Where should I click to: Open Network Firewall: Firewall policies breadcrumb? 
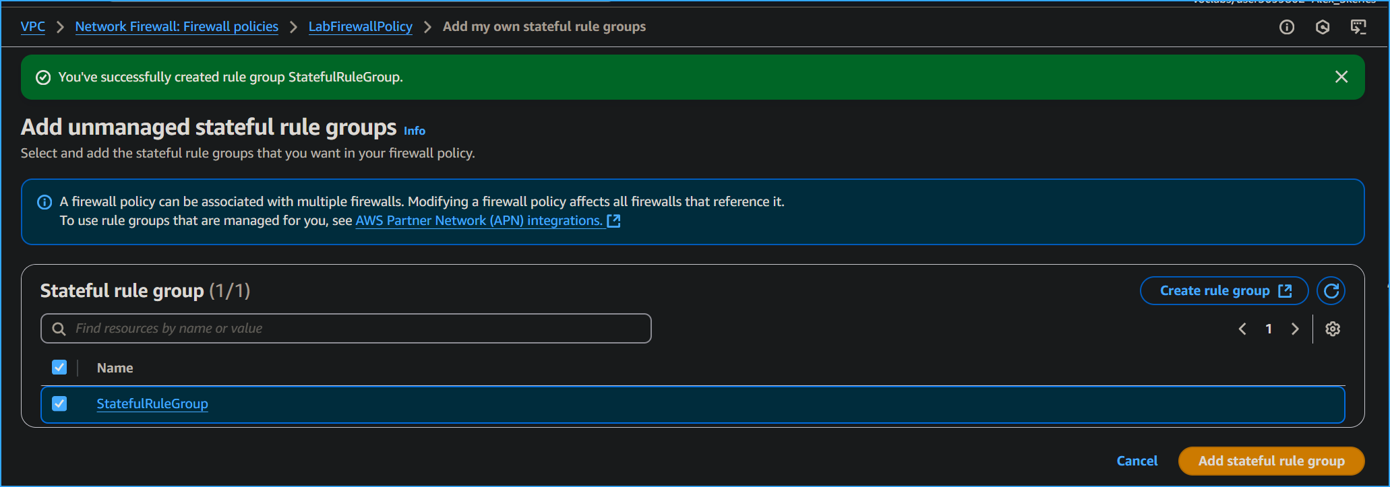pyautogui.click(x=177, y=26)
